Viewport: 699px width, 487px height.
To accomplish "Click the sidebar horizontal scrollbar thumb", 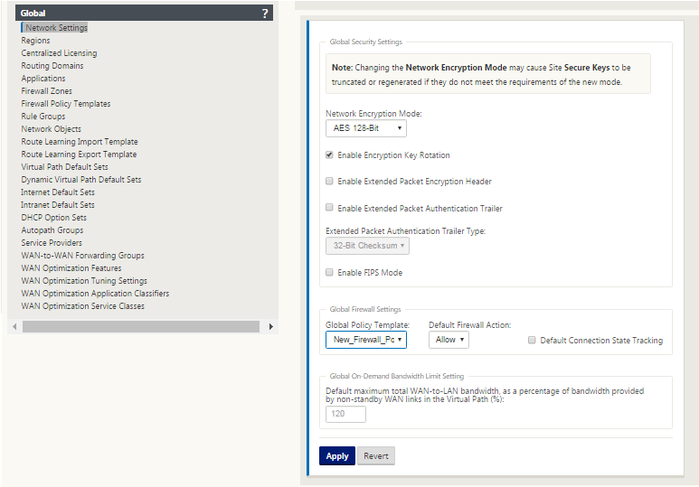I will pos(141,326).
